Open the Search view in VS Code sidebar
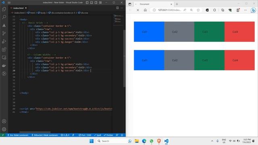This screenshot has width=258, height=145. pyautogui.click(x=4, y=17)
